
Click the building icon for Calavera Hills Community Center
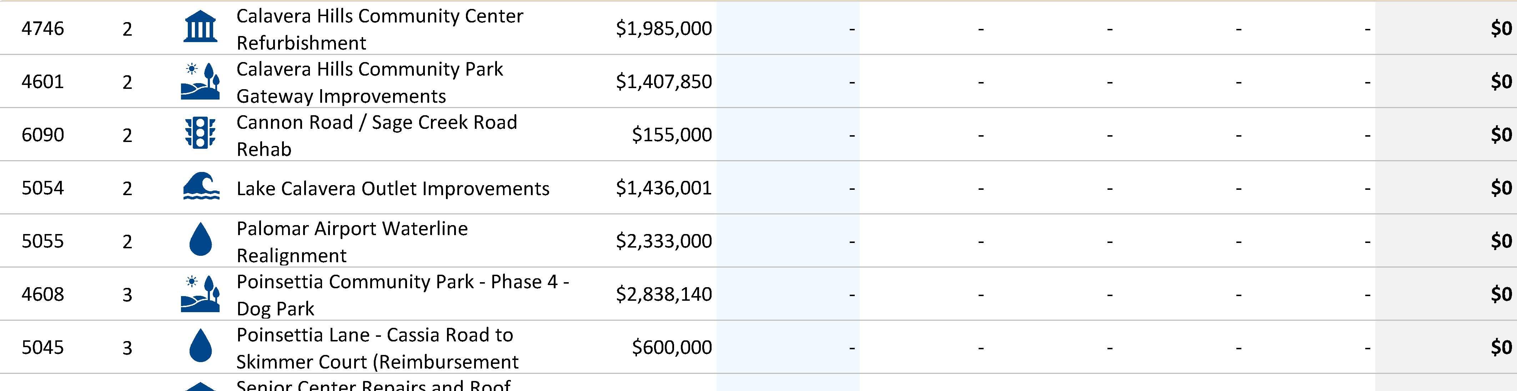coord(200,27)
